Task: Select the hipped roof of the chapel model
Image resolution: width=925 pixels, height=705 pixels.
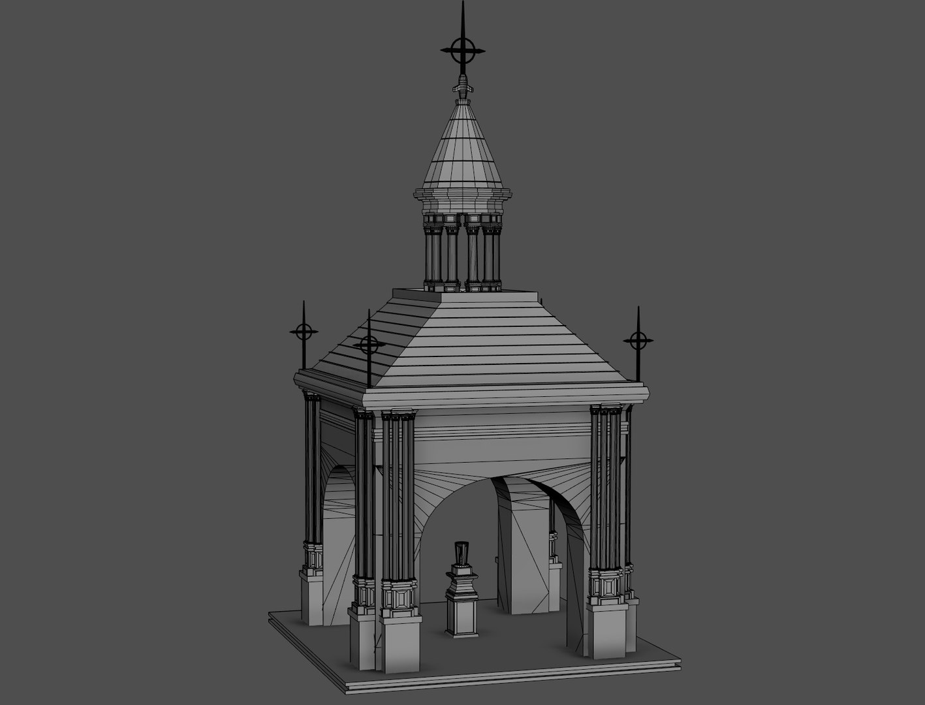Action: tap(469, 337)
